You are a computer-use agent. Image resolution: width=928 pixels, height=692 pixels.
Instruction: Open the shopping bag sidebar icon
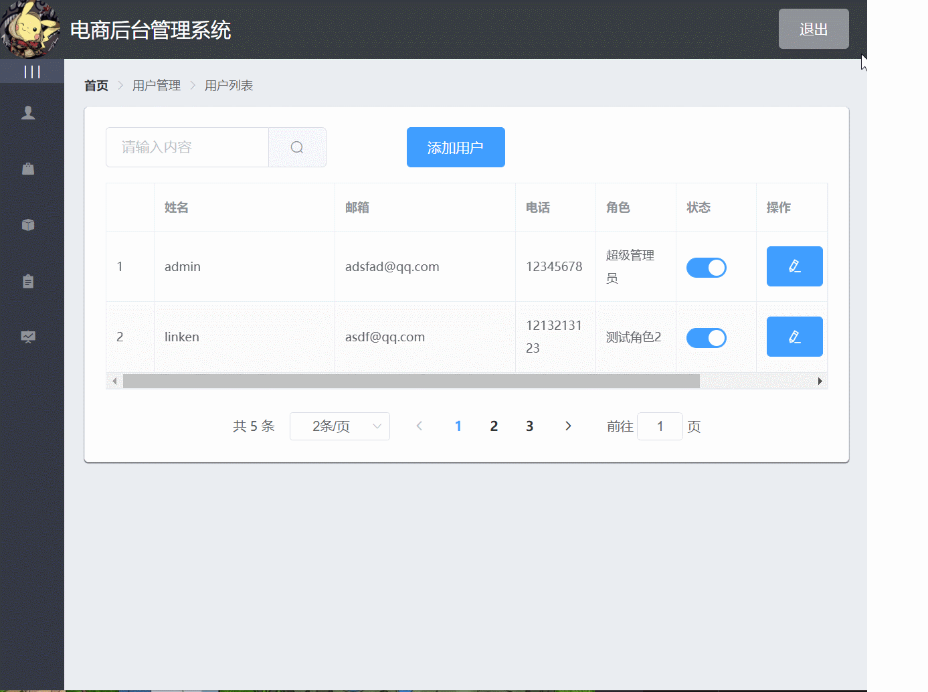28,169
